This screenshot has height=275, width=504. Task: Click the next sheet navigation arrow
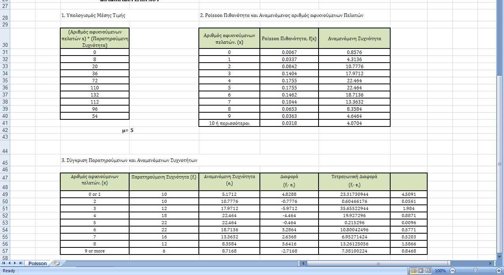15,263
